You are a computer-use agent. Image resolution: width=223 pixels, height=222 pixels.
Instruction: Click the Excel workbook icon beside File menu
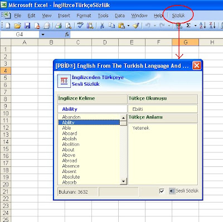7,16
